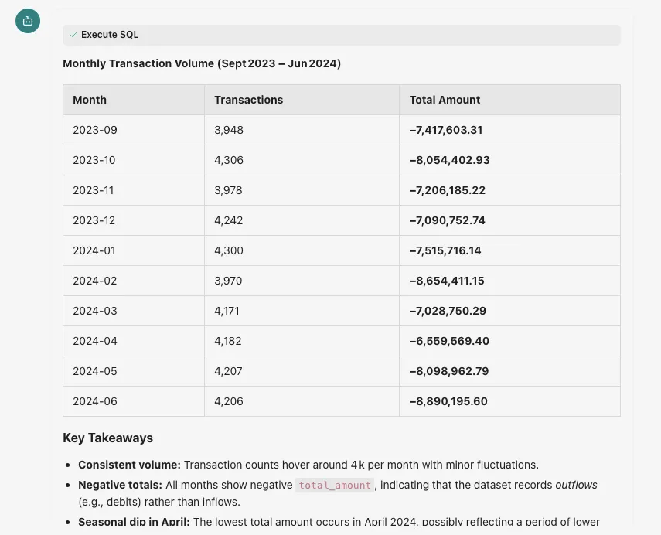The image size is (661, 535).
Task: Click the Key Takeaways heading
Action: point(107,438)
